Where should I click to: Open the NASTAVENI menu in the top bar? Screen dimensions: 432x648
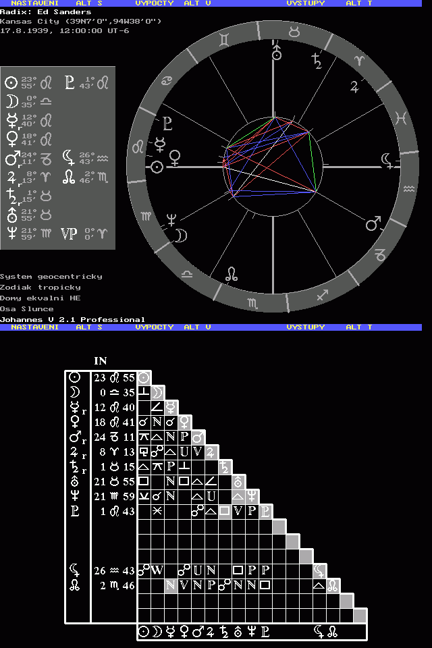(34, 3)
